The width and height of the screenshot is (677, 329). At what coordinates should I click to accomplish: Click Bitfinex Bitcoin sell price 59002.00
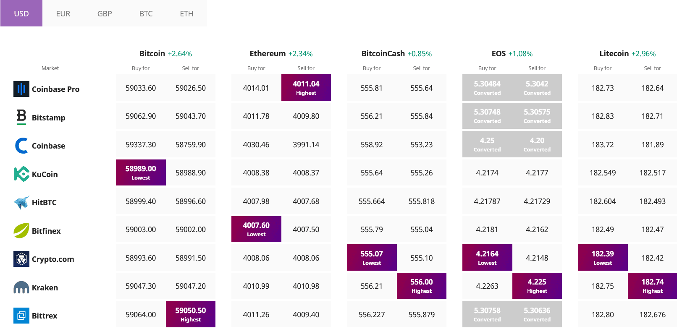coord(191,229)
